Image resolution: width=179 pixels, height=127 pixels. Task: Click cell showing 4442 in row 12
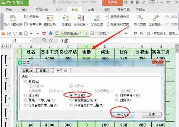[161, 125]
